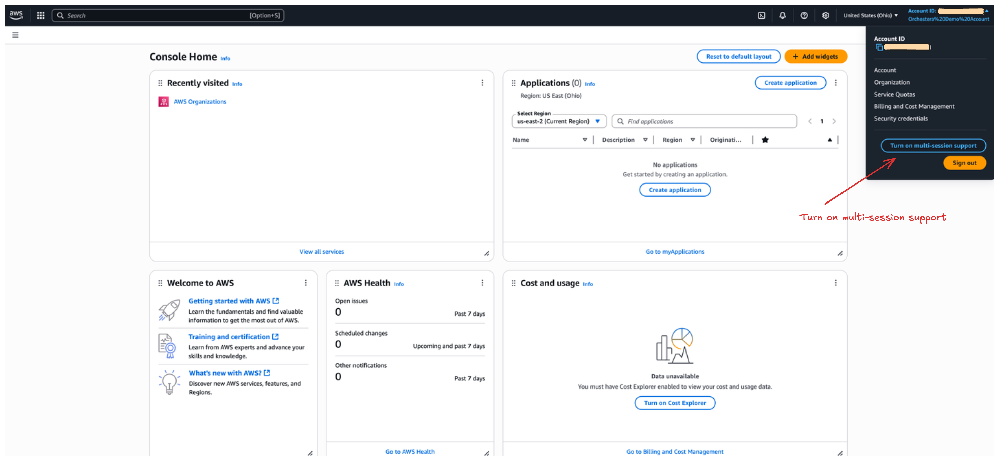Image resolution: width=999 pixels, height=461 pixels.
Task: Open the Recently visited widget options menu
Action: pos(482,83)
